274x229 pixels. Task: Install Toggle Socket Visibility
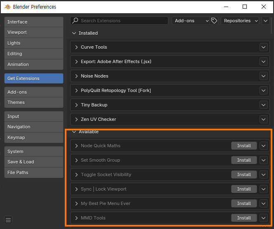click(x=244, y=175)
